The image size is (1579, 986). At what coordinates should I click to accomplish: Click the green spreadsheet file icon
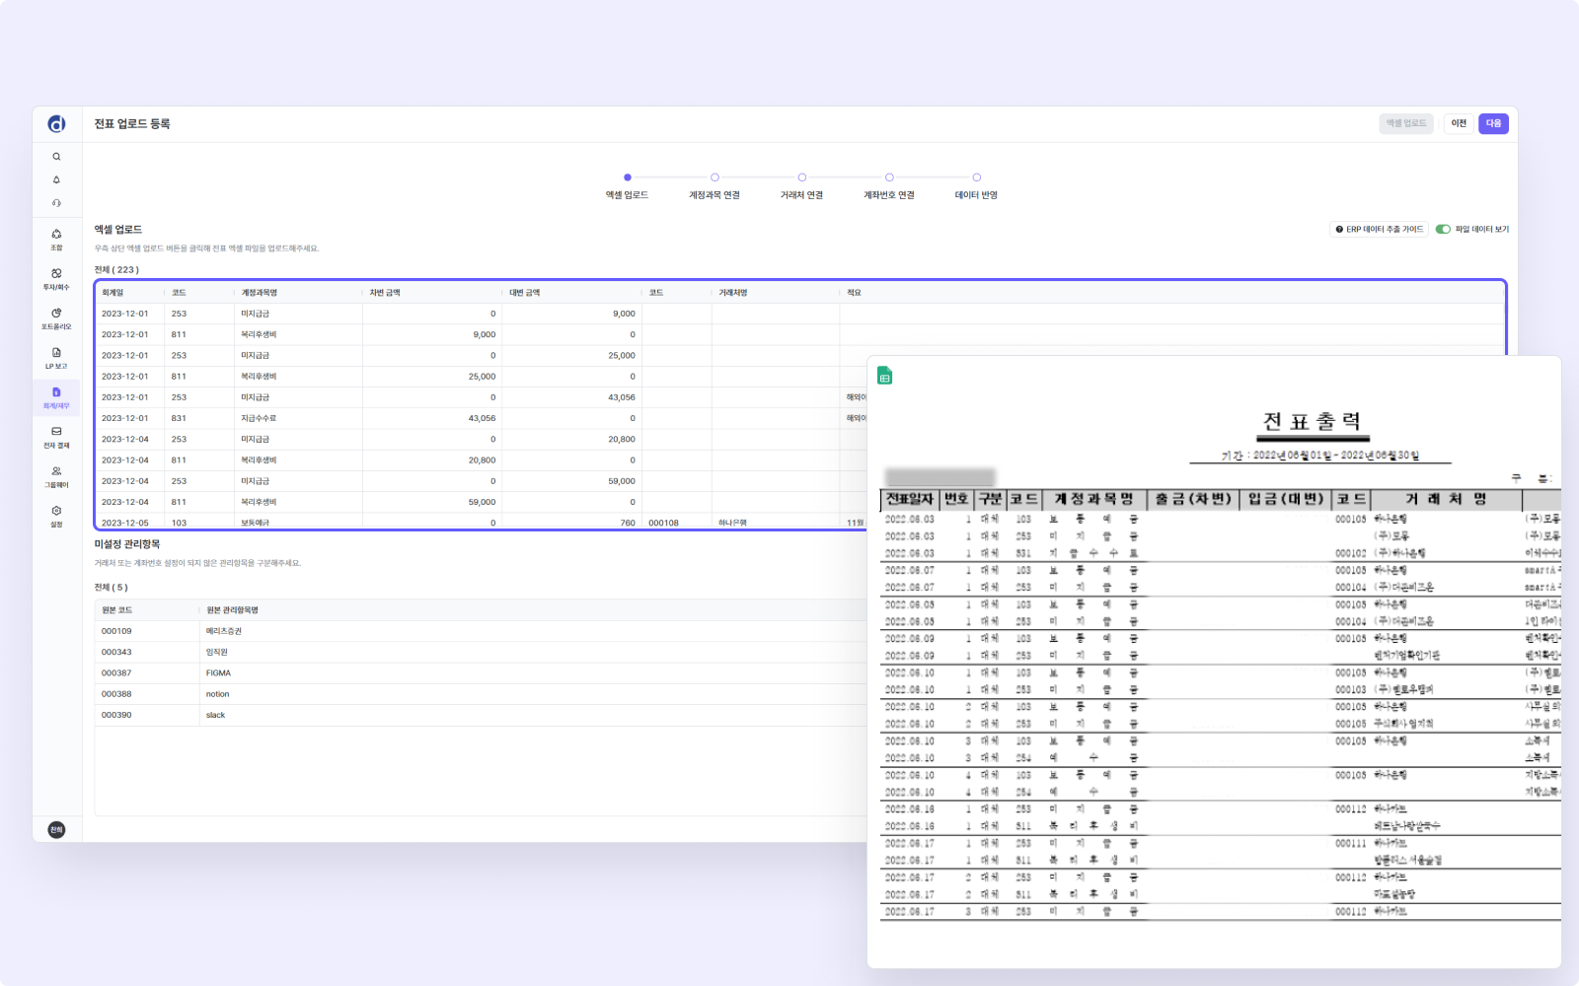pyautogui.click(x=884, y=376)
